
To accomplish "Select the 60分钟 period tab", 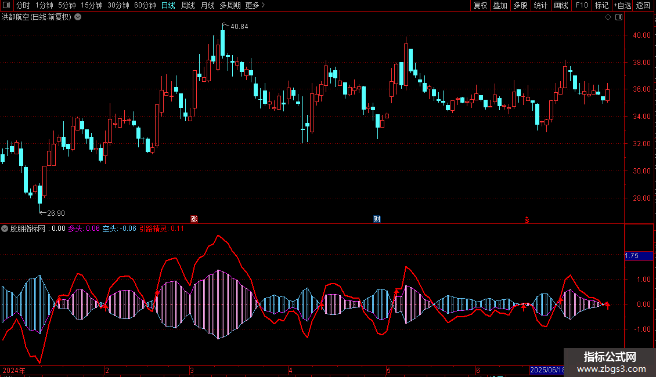I will pos(145,5).
